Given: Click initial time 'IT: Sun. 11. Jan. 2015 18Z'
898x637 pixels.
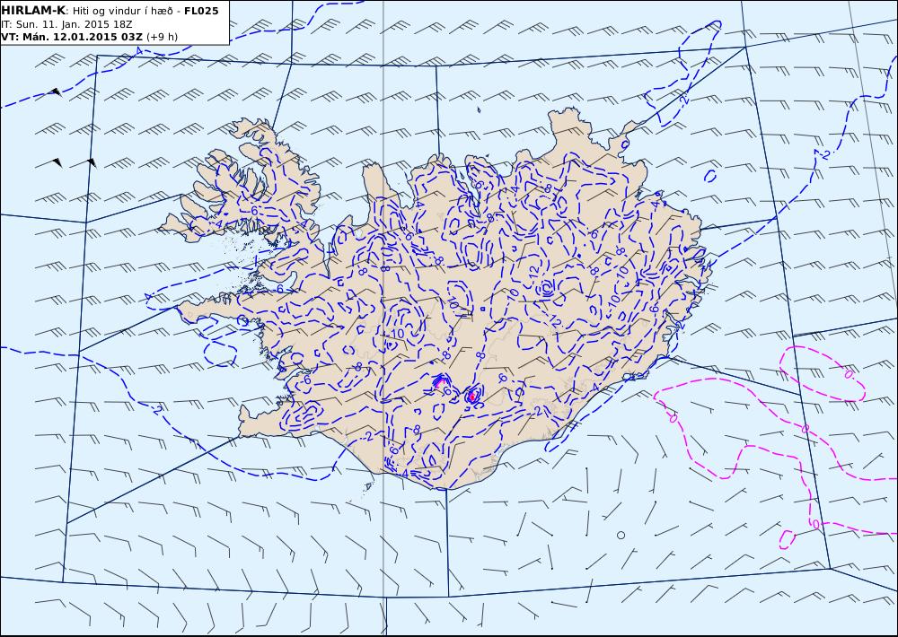Looking at the screenshot, I should pos(66,24).
